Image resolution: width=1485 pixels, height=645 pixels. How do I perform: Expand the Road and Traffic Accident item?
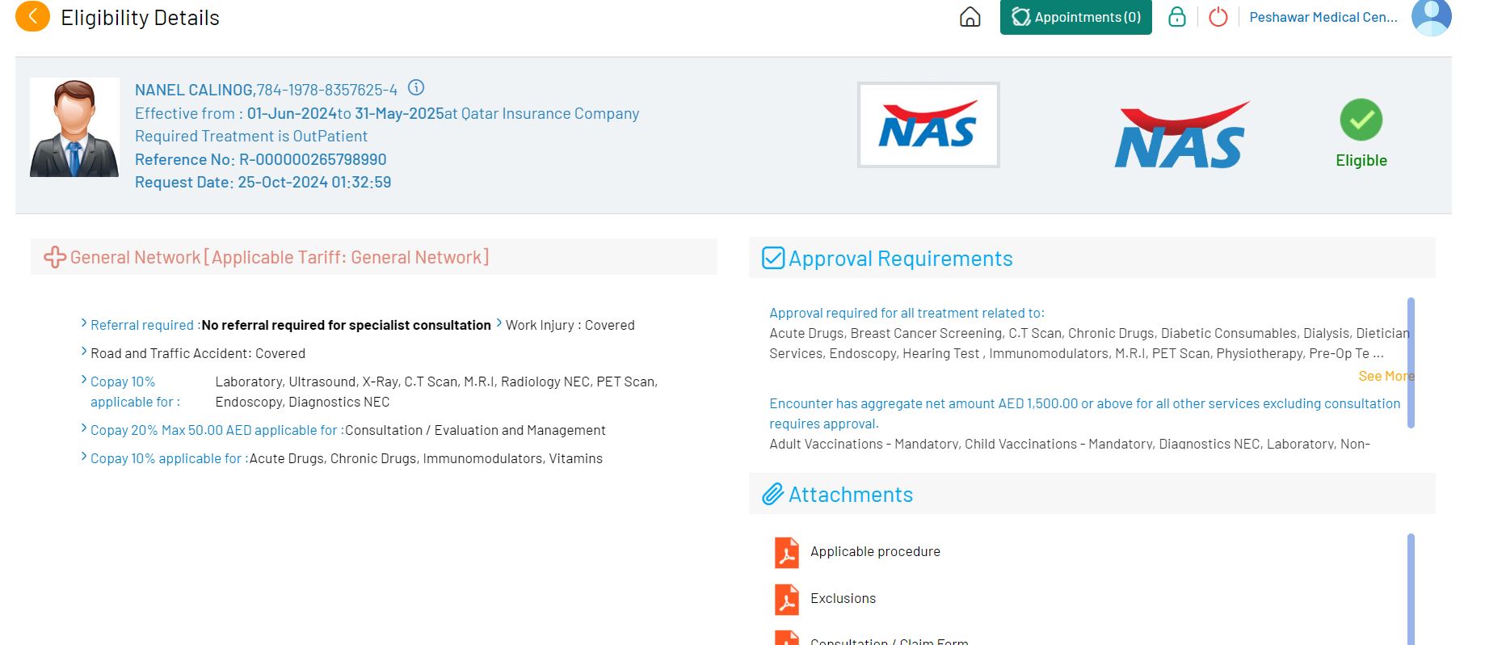point(84,352)
